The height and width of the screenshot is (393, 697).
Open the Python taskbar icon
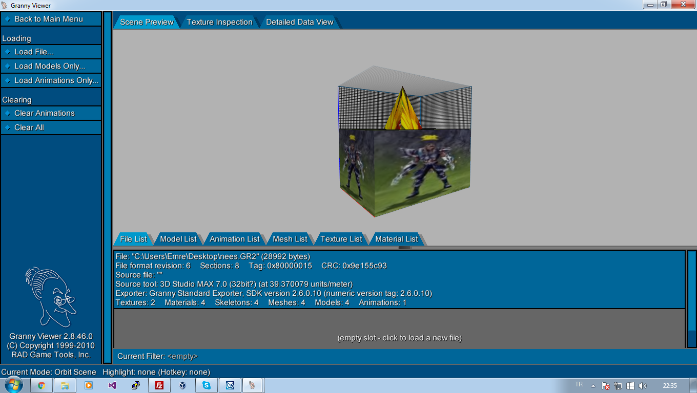(x=136, y=386)
